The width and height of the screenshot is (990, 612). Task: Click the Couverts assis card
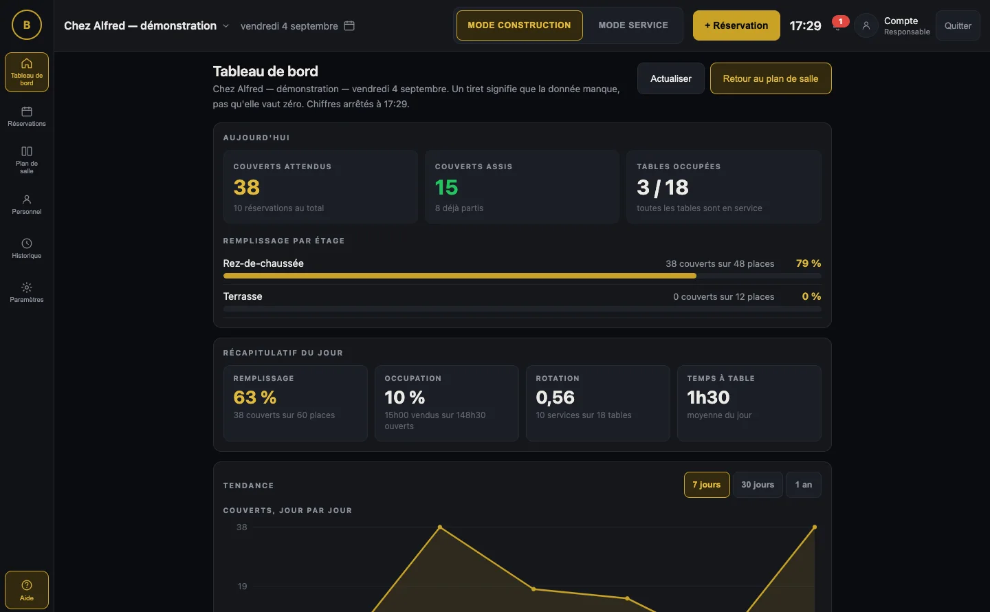[522, 186]
